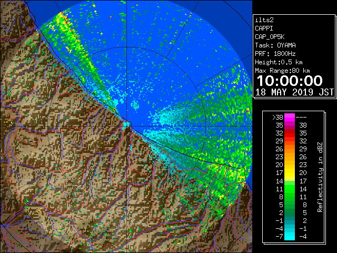The height and width of the screenshot is (253, 337).
Task: Click the 'Task: OYAMA' line
Action: coord(275,45)
